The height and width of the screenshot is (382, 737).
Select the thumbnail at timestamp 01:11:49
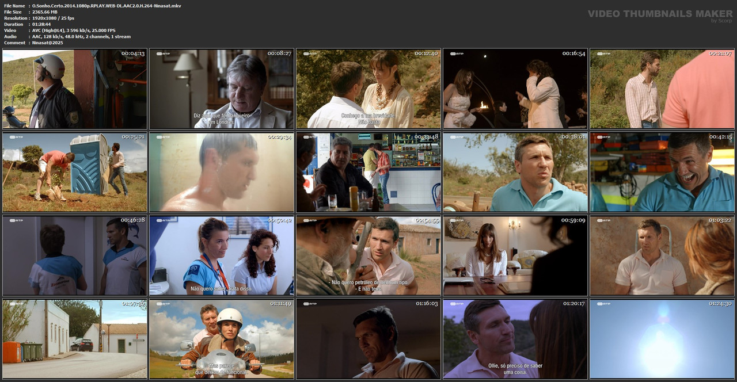point(222,339)
